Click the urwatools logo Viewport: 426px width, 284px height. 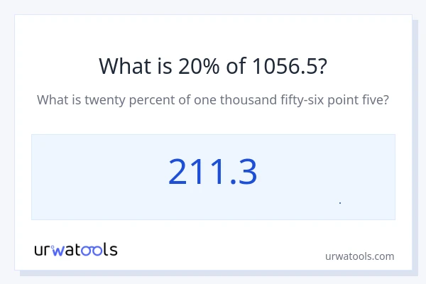click(x=76, y=250)
